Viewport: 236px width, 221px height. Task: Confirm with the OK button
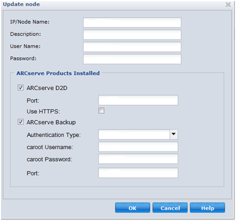[x=132, y=208]
